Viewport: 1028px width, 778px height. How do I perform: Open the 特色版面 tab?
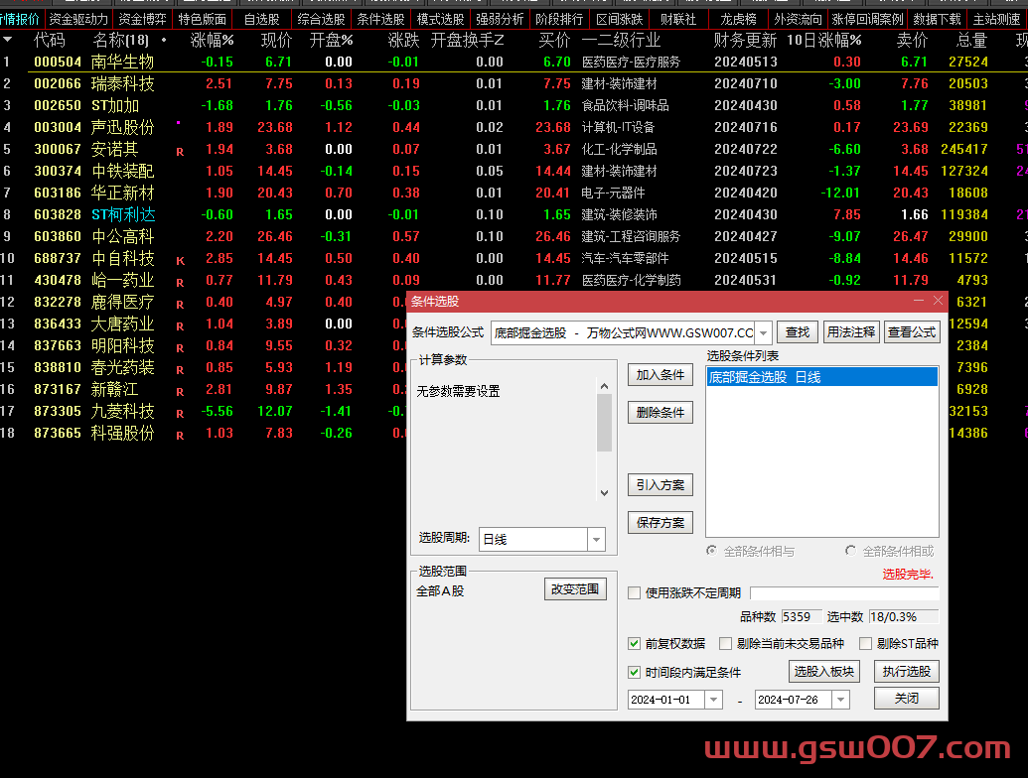(x=202, y=20)
